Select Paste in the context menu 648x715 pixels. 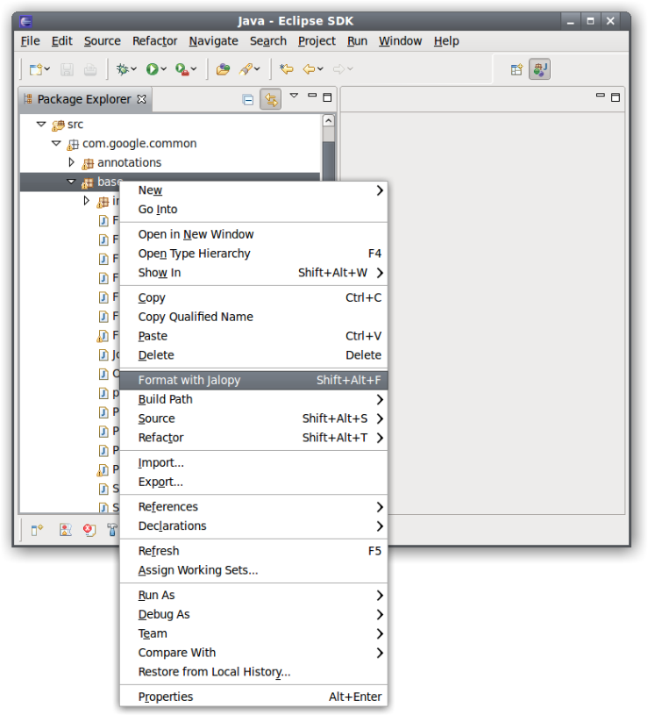[x=253, y=336]
